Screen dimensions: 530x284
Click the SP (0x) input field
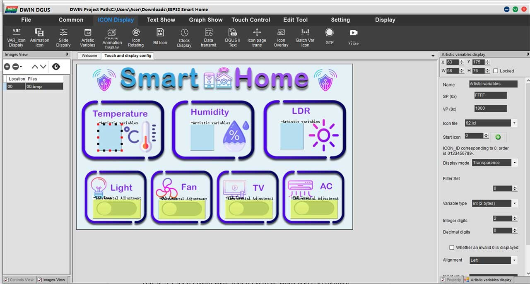490,95
